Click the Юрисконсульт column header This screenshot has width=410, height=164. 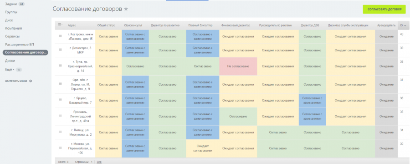click(x=133, y=26)
